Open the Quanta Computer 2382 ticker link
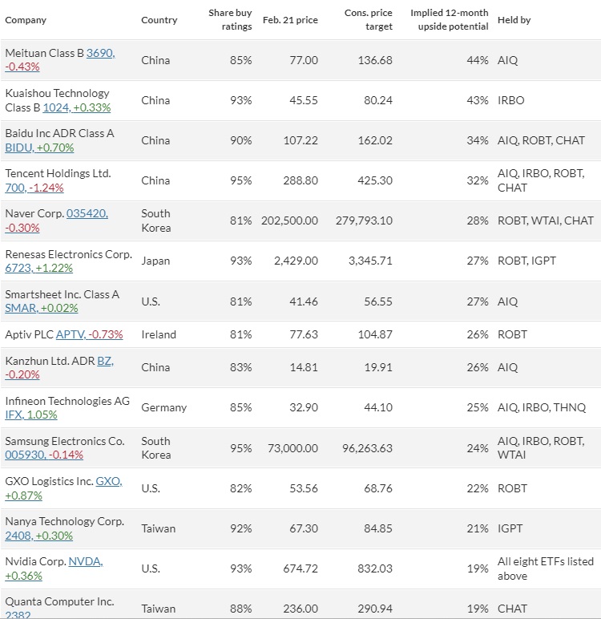Viewport: 601px width, 619px height. [x=18, y=615]
